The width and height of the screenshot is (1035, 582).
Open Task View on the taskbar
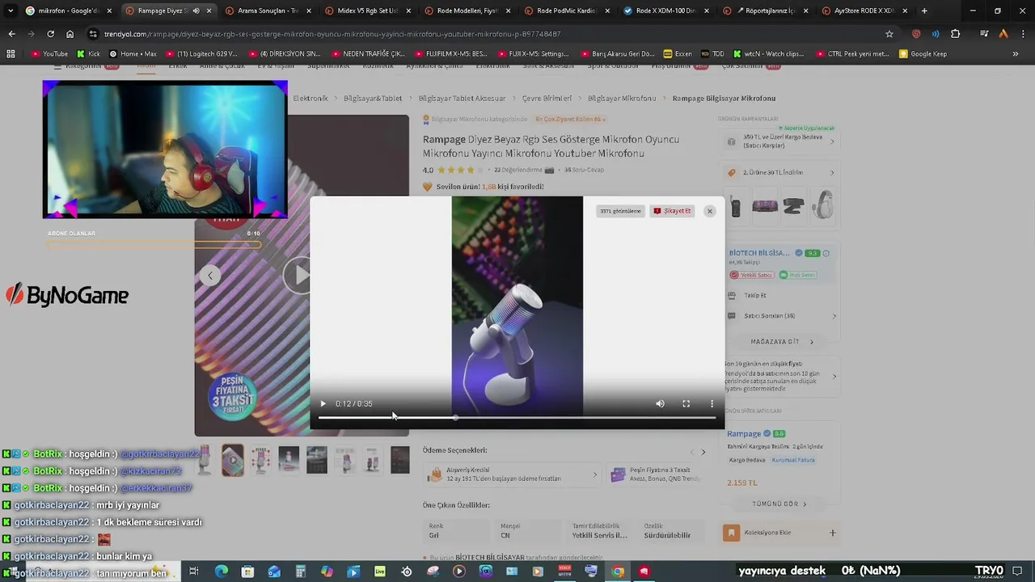[194, 571]
